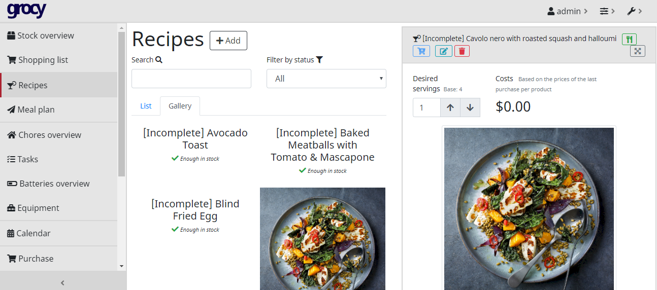Click the Add recipe button
Screen dimensions: 657x290
[x=228, y=41]
